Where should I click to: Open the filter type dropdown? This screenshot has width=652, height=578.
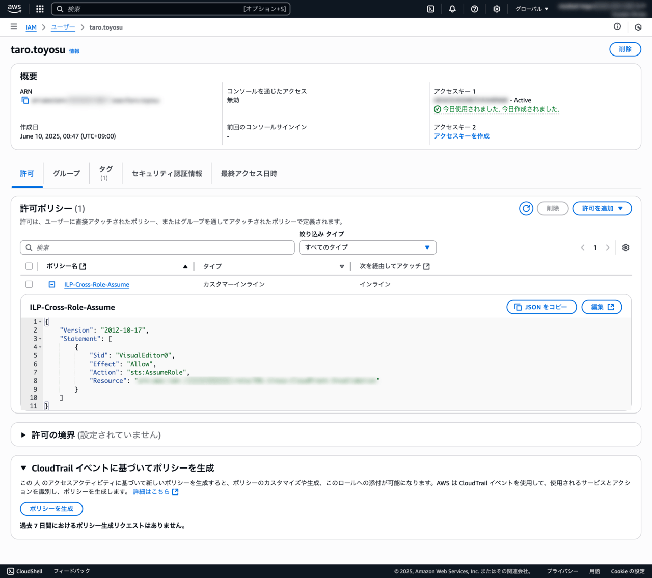[x=368, y=247]
